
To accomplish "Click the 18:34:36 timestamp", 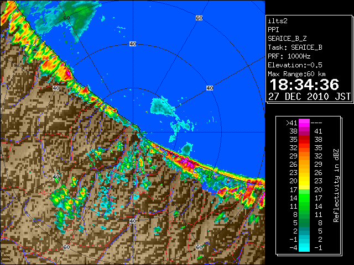I will (304, 84).
